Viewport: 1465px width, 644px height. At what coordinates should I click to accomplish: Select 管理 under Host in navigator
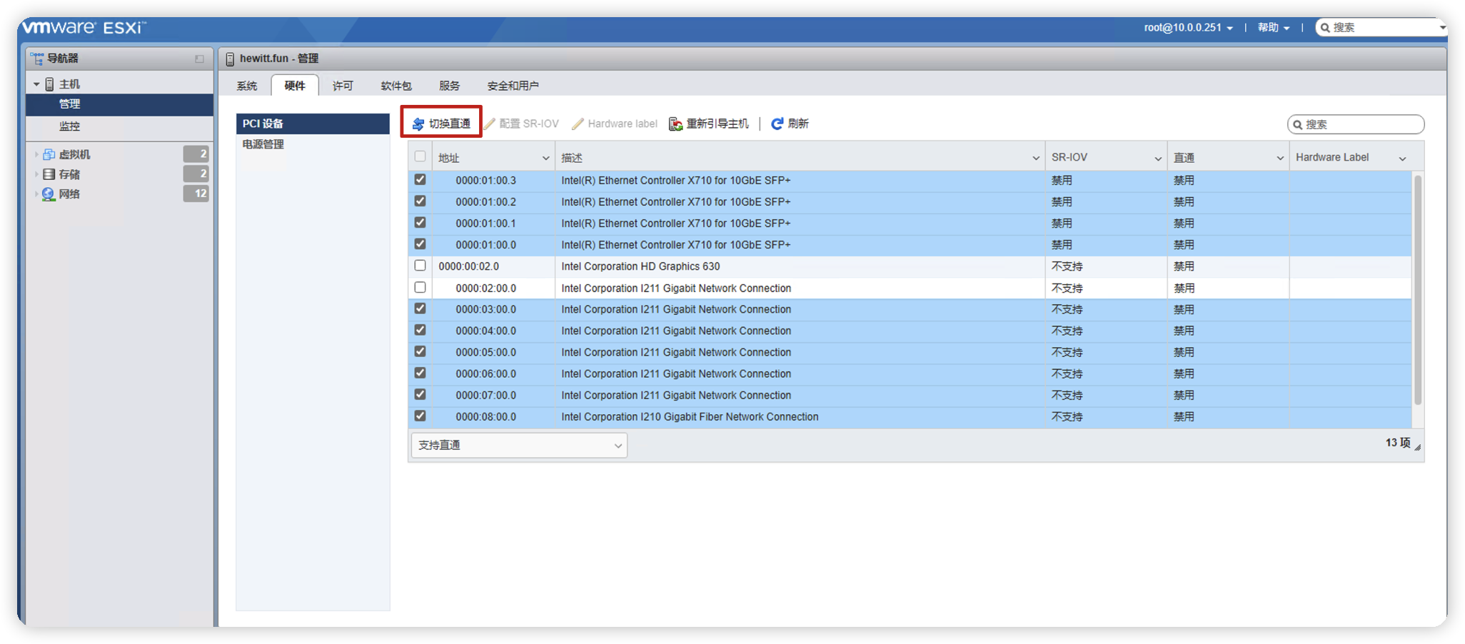click(x=120, y=104)
